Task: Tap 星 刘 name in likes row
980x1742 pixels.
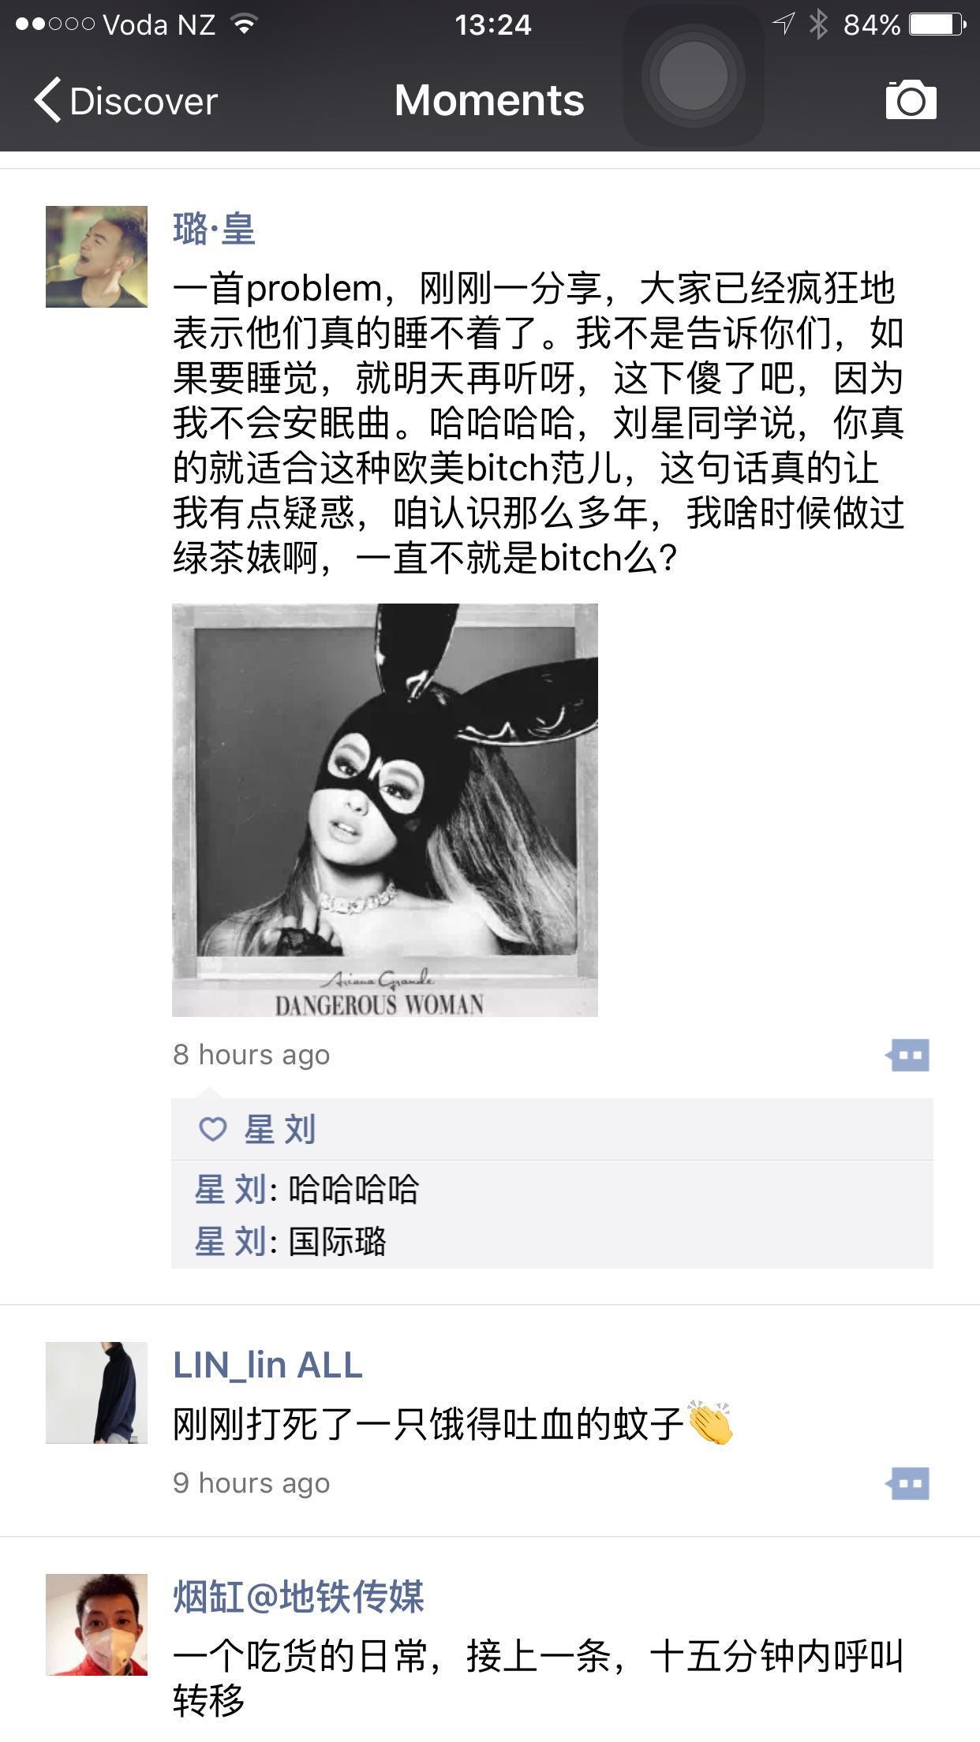Action: click(280, 1129)
